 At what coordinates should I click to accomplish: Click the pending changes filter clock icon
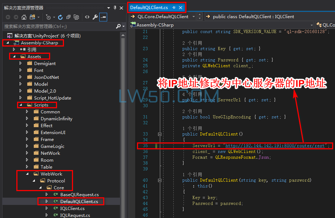[48, 17]
